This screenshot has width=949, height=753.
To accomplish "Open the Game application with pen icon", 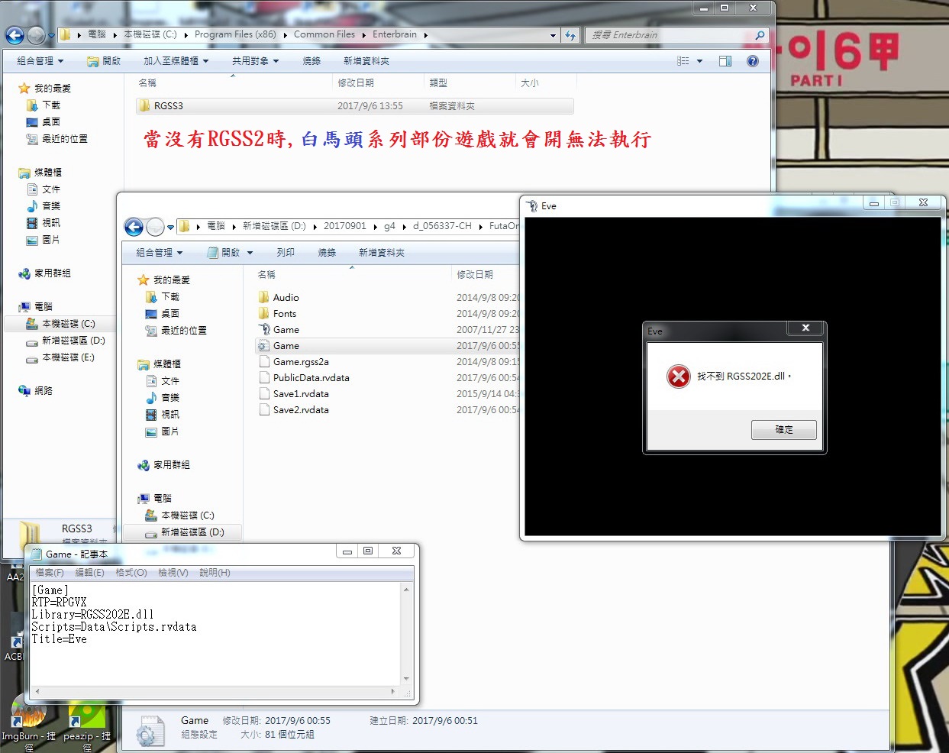I will tap(286, 330).
